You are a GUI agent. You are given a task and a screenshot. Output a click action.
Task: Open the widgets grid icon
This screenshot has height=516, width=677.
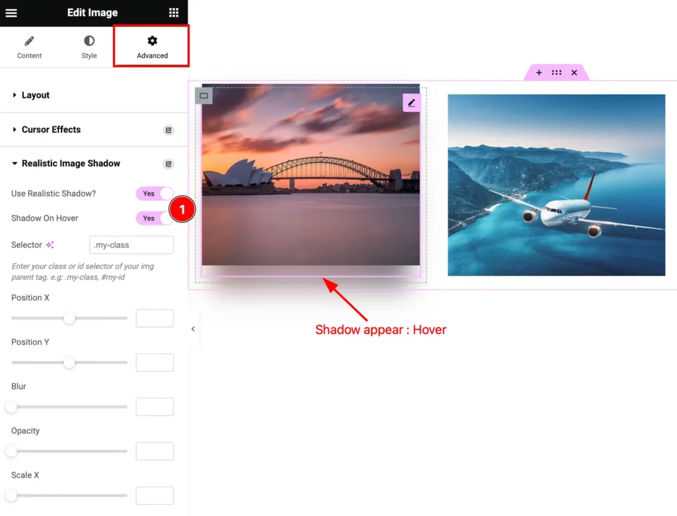(x=174, y=13)
